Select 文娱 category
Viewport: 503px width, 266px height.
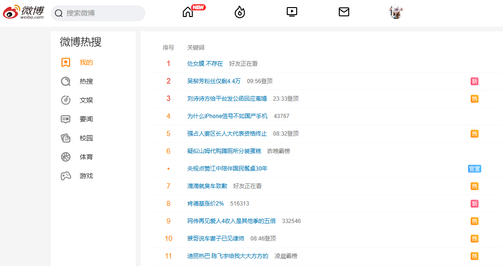pyautogui.click(x=86, y=100)
